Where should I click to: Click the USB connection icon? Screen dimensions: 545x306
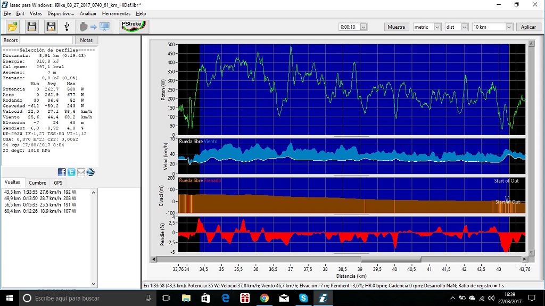(x=67, y=27)
